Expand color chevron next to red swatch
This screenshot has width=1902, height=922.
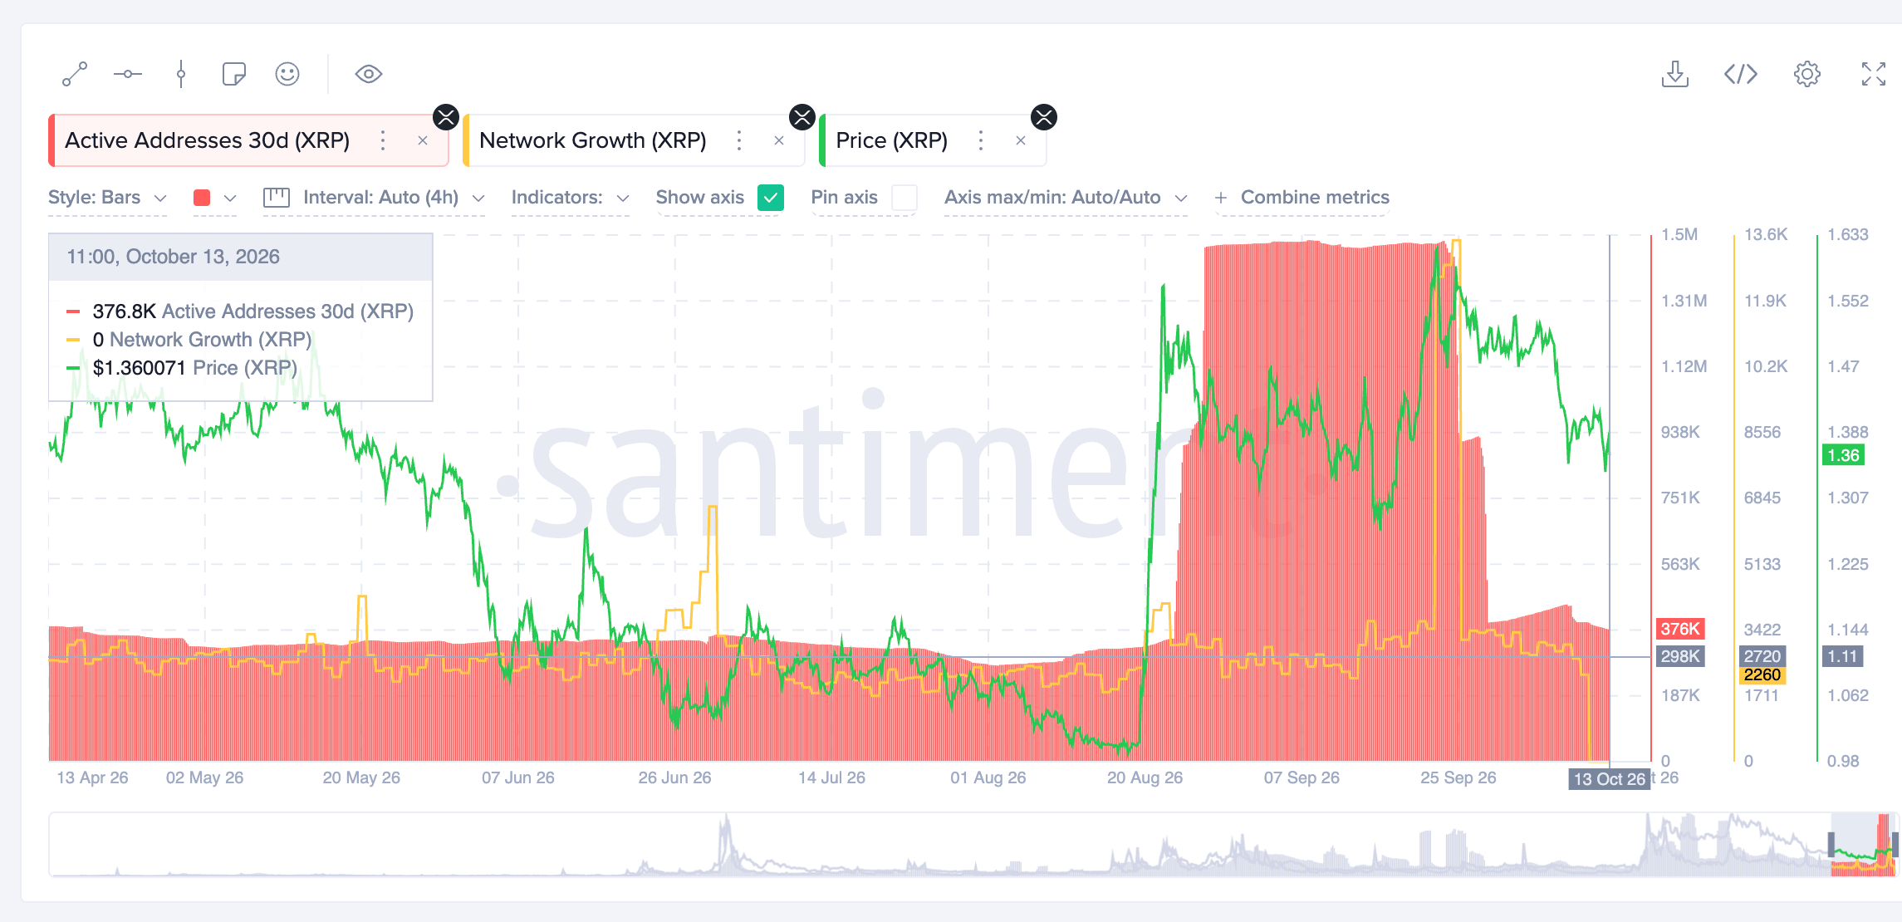coord(230,198)
